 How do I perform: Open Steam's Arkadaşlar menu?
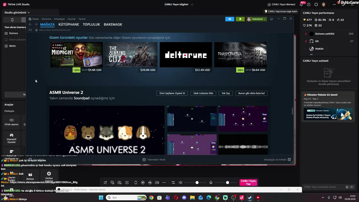(59, 19)
